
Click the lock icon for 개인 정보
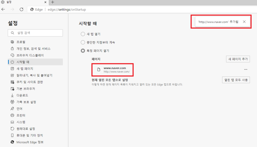12,49
